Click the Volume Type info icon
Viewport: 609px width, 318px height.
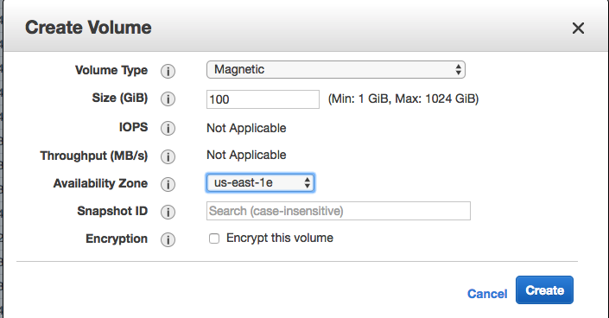[168, 71]
